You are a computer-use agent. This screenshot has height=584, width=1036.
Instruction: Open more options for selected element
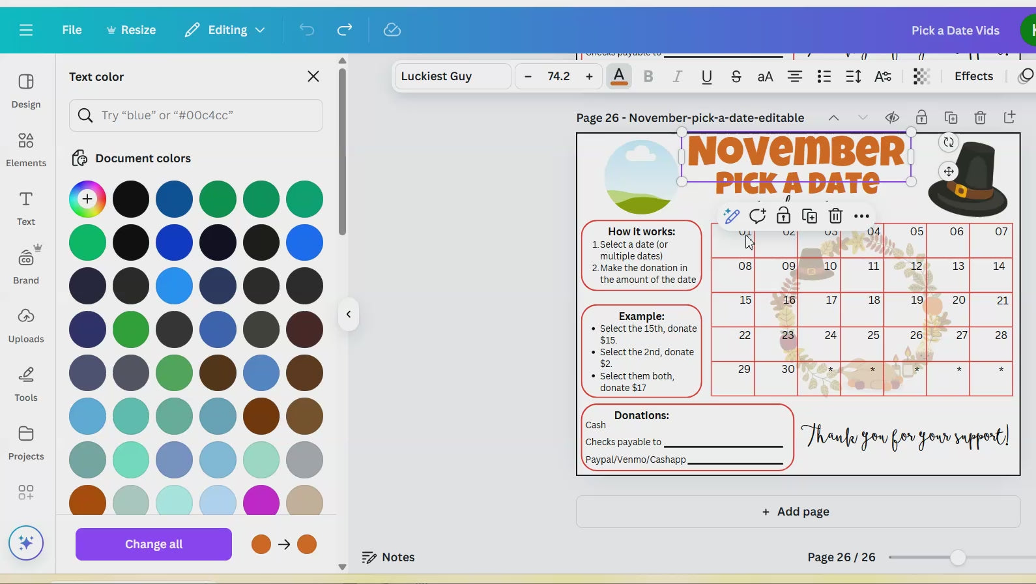[x=861, y=216]
